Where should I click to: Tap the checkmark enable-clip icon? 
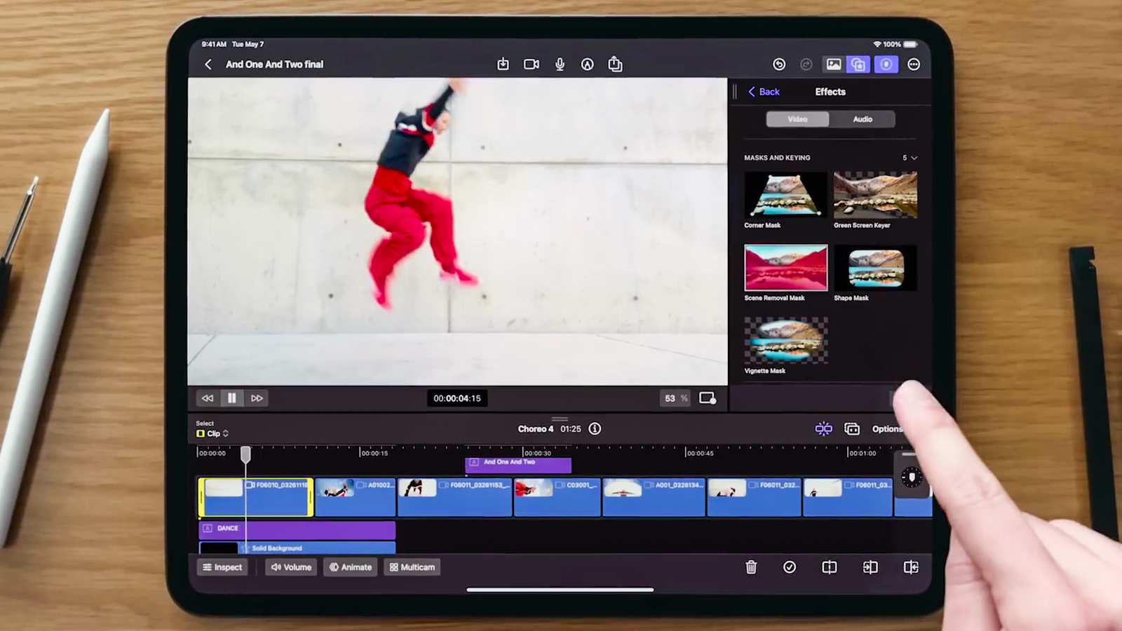[x=790, y=567]
